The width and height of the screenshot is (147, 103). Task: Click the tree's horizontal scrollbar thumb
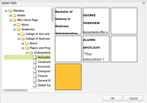(16, 90)
